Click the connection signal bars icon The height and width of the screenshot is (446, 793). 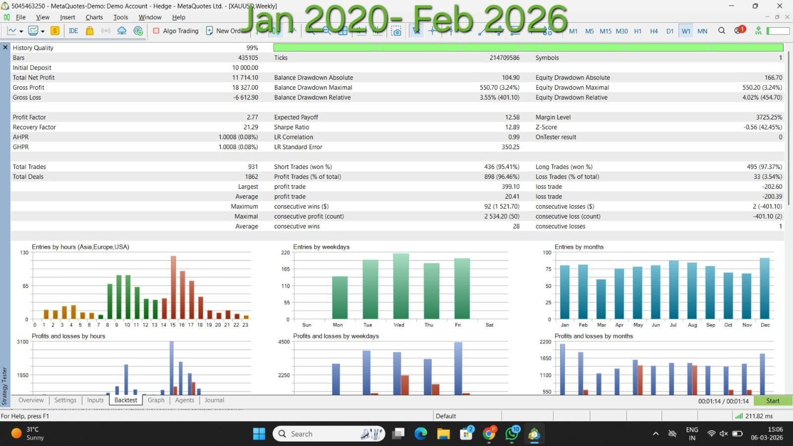738,416
